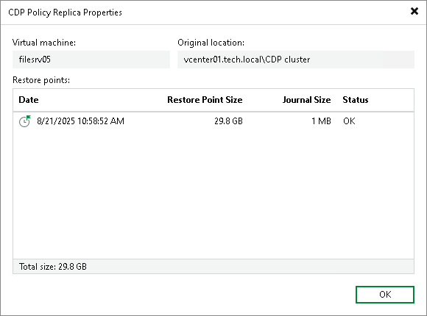
Task: Close the CDP Policy Replica Properties dialog
Action: (x=414, y=11)
